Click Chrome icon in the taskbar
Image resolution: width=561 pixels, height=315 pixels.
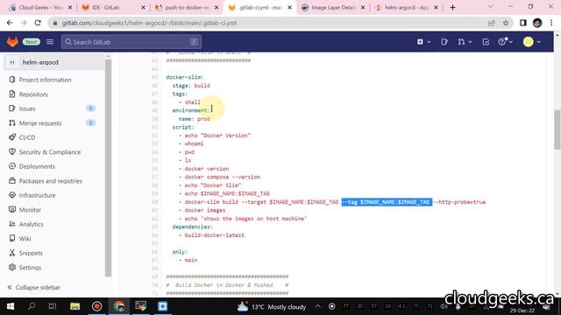pos(119,306)
